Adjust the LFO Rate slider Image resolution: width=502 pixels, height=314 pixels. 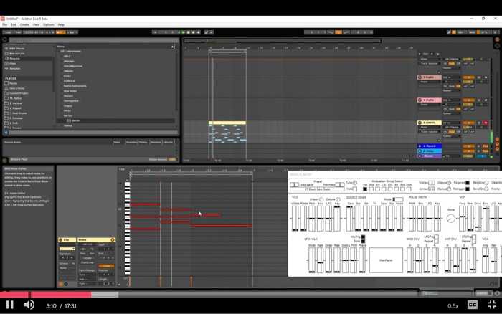tap(320, 260)
